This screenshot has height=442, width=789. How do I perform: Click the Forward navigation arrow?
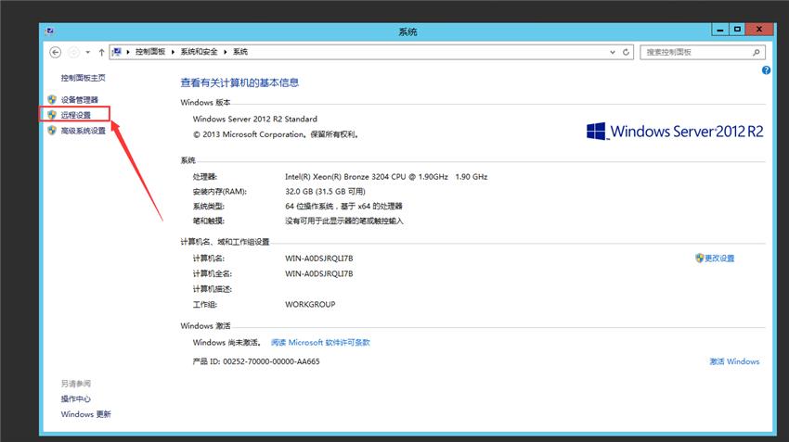(x=73, y=52)
